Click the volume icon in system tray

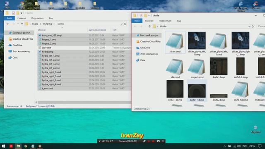(x=238, y=146)
